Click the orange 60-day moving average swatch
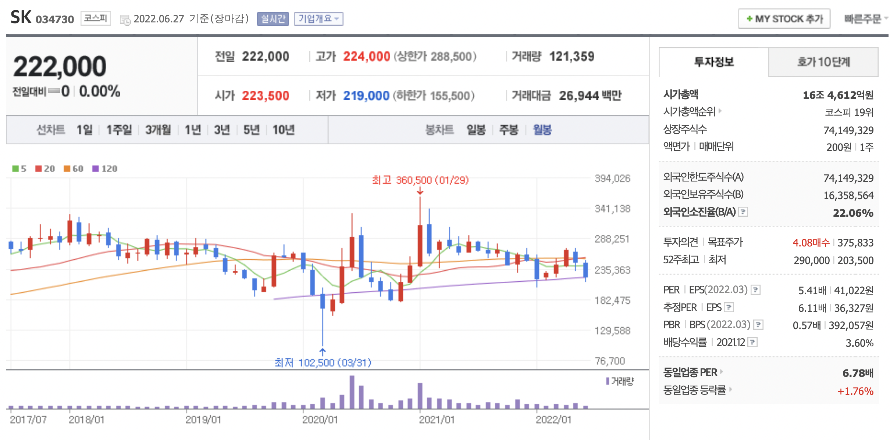 click(67, 169)
